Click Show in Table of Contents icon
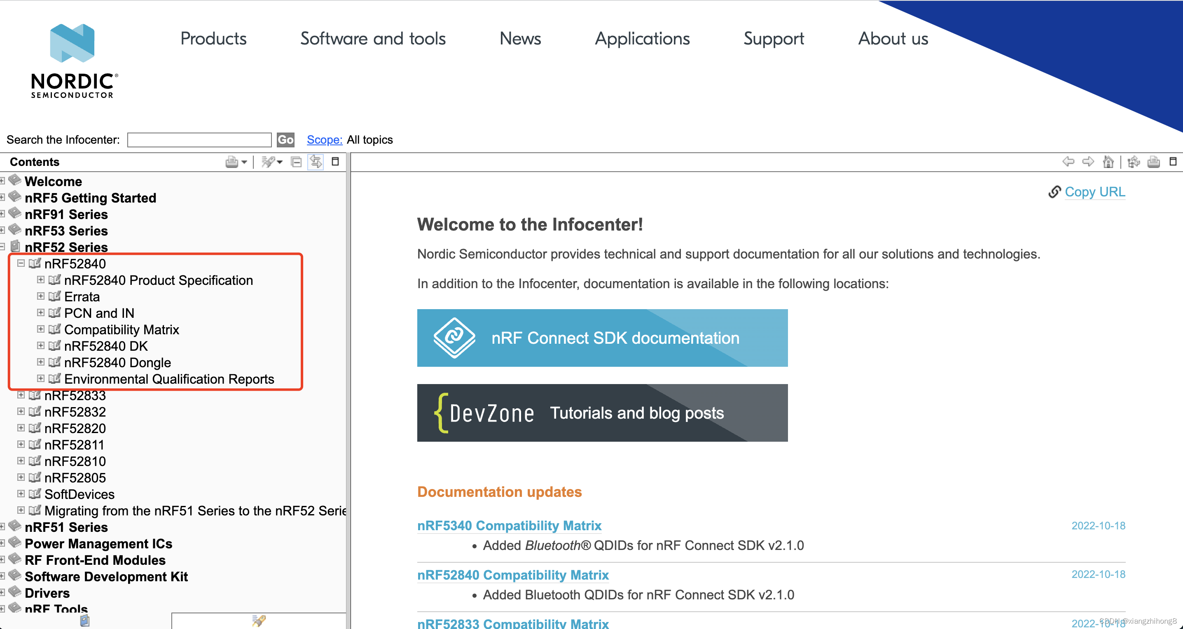1183x629 pixels. point(1134,161)
